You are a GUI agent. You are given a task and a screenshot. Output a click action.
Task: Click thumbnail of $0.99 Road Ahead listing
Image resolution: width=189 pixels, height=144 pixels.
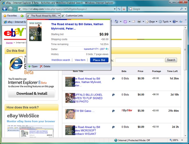click(x=70, y=82)
